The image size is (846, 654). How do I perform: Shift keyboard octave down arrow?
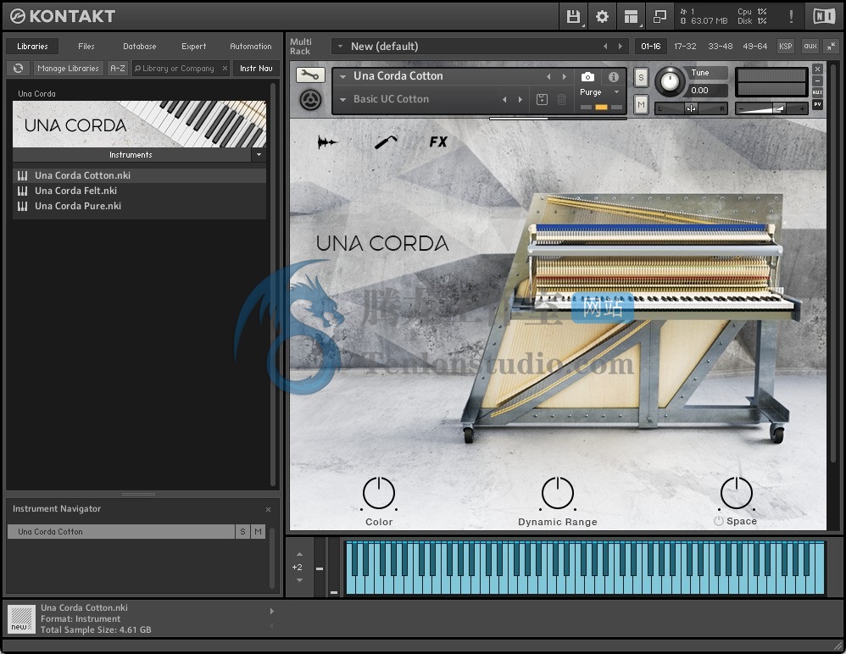[299, 580]
